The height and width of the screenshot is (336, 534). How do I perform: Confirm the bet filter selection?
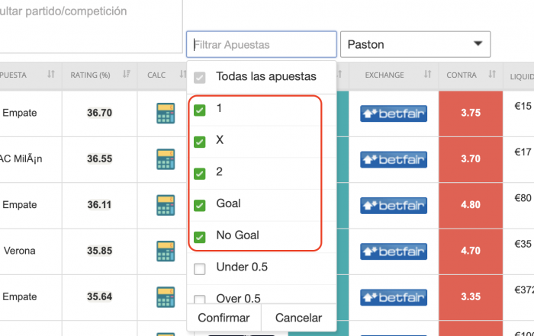click(224, 318)
